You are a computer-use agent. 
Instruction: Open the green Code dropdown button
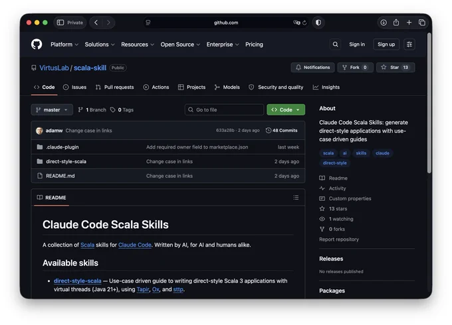(286, 109)
